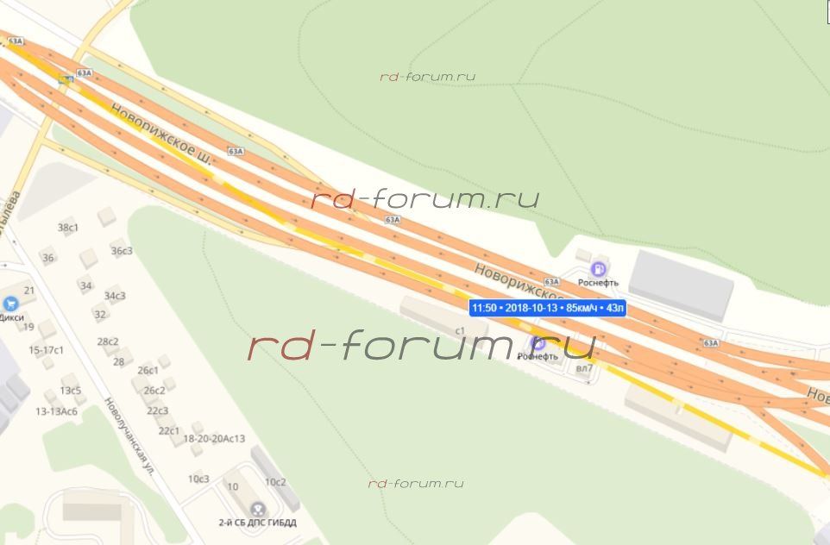
Task: Select the 15-17с1 building label
Action: pos(46,350)
